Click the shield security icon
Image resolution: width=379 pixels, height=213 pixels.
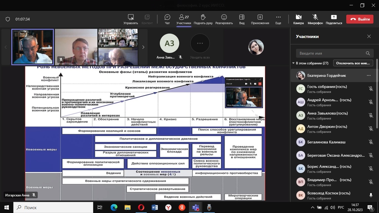coord(8,19)
